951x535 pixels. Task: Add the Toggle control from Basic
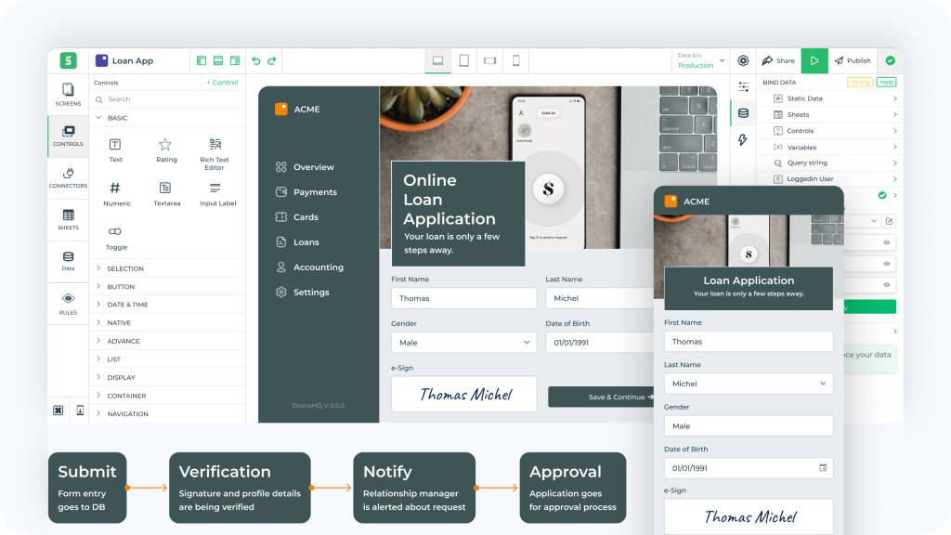115,231
